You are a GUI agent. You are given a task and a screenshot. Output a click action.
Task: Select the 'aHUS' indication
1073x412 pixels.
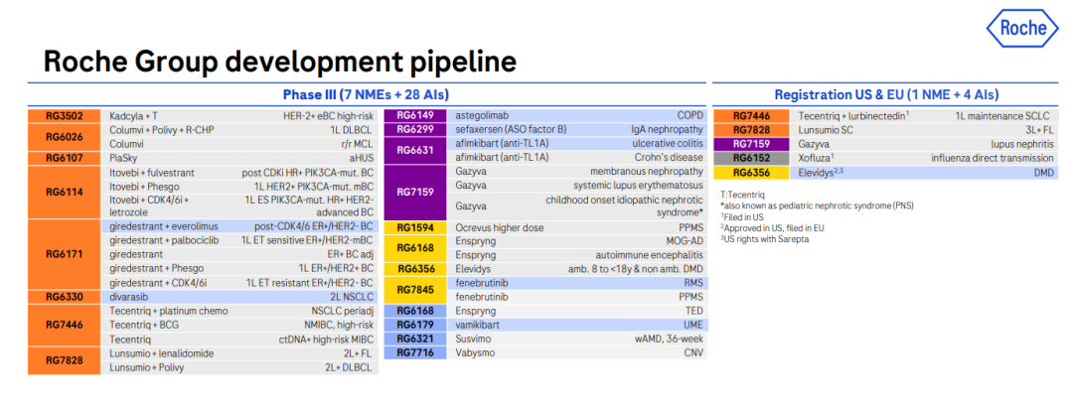(360, 158)
